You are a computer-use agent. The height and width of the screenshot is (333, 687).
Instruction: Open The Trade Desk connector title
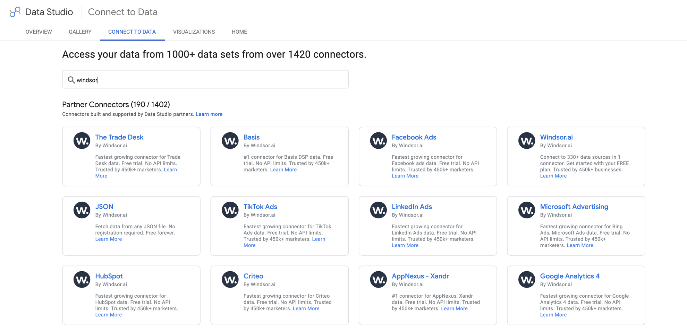119,137
